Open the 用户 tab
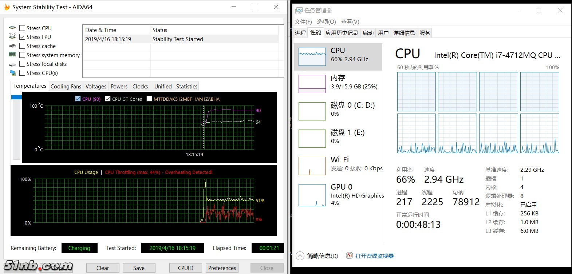 click(x=383, y=33)
